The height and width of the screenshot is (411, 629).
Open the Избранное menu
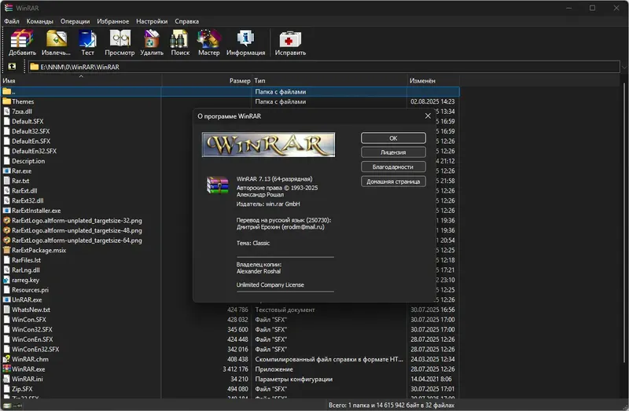tap(112, 21)
